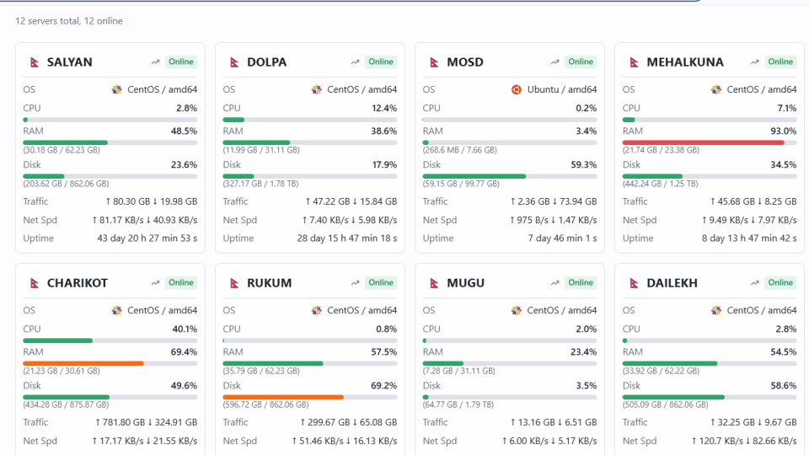Image resolution: width=809 pixels, height=455 pixels.
Task: Click the Online badge on RUKUM
Action: [381, 283]
